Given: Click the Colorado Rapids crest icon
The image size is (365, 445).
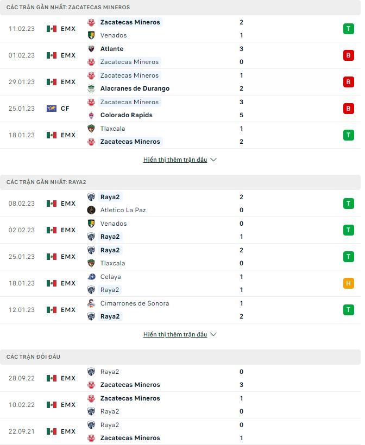Looking at the screenshot, I should 91,115.
